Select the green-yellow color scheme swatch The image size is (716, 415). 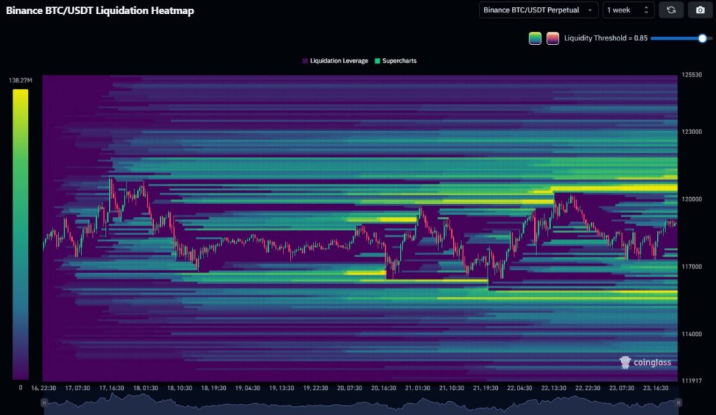click(x=535, y=38)
